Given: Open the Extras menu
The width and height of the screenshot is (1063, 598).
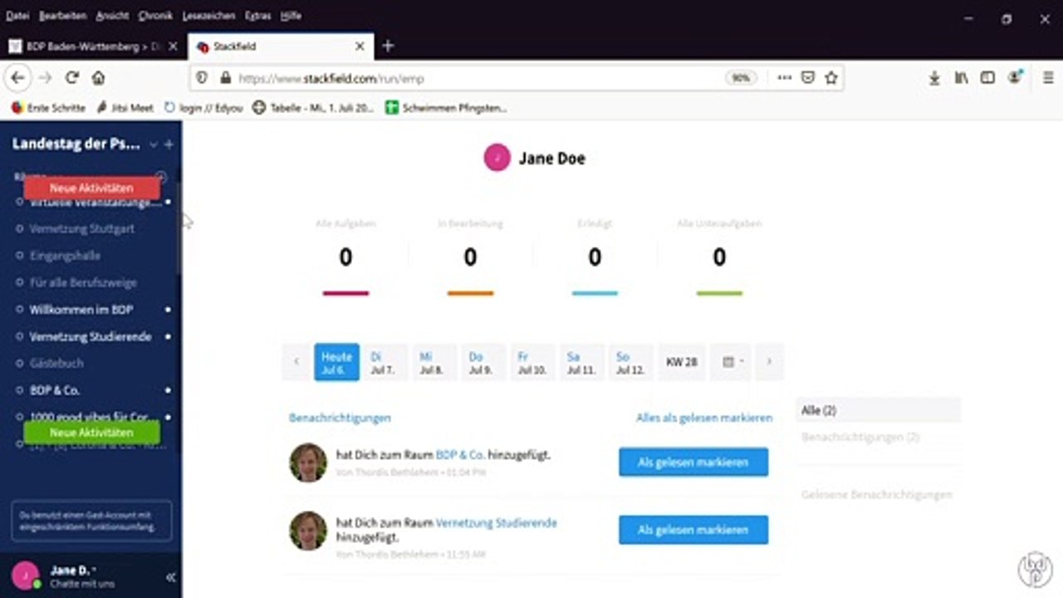Looking at the screenshot, I should tap(258, 16).
